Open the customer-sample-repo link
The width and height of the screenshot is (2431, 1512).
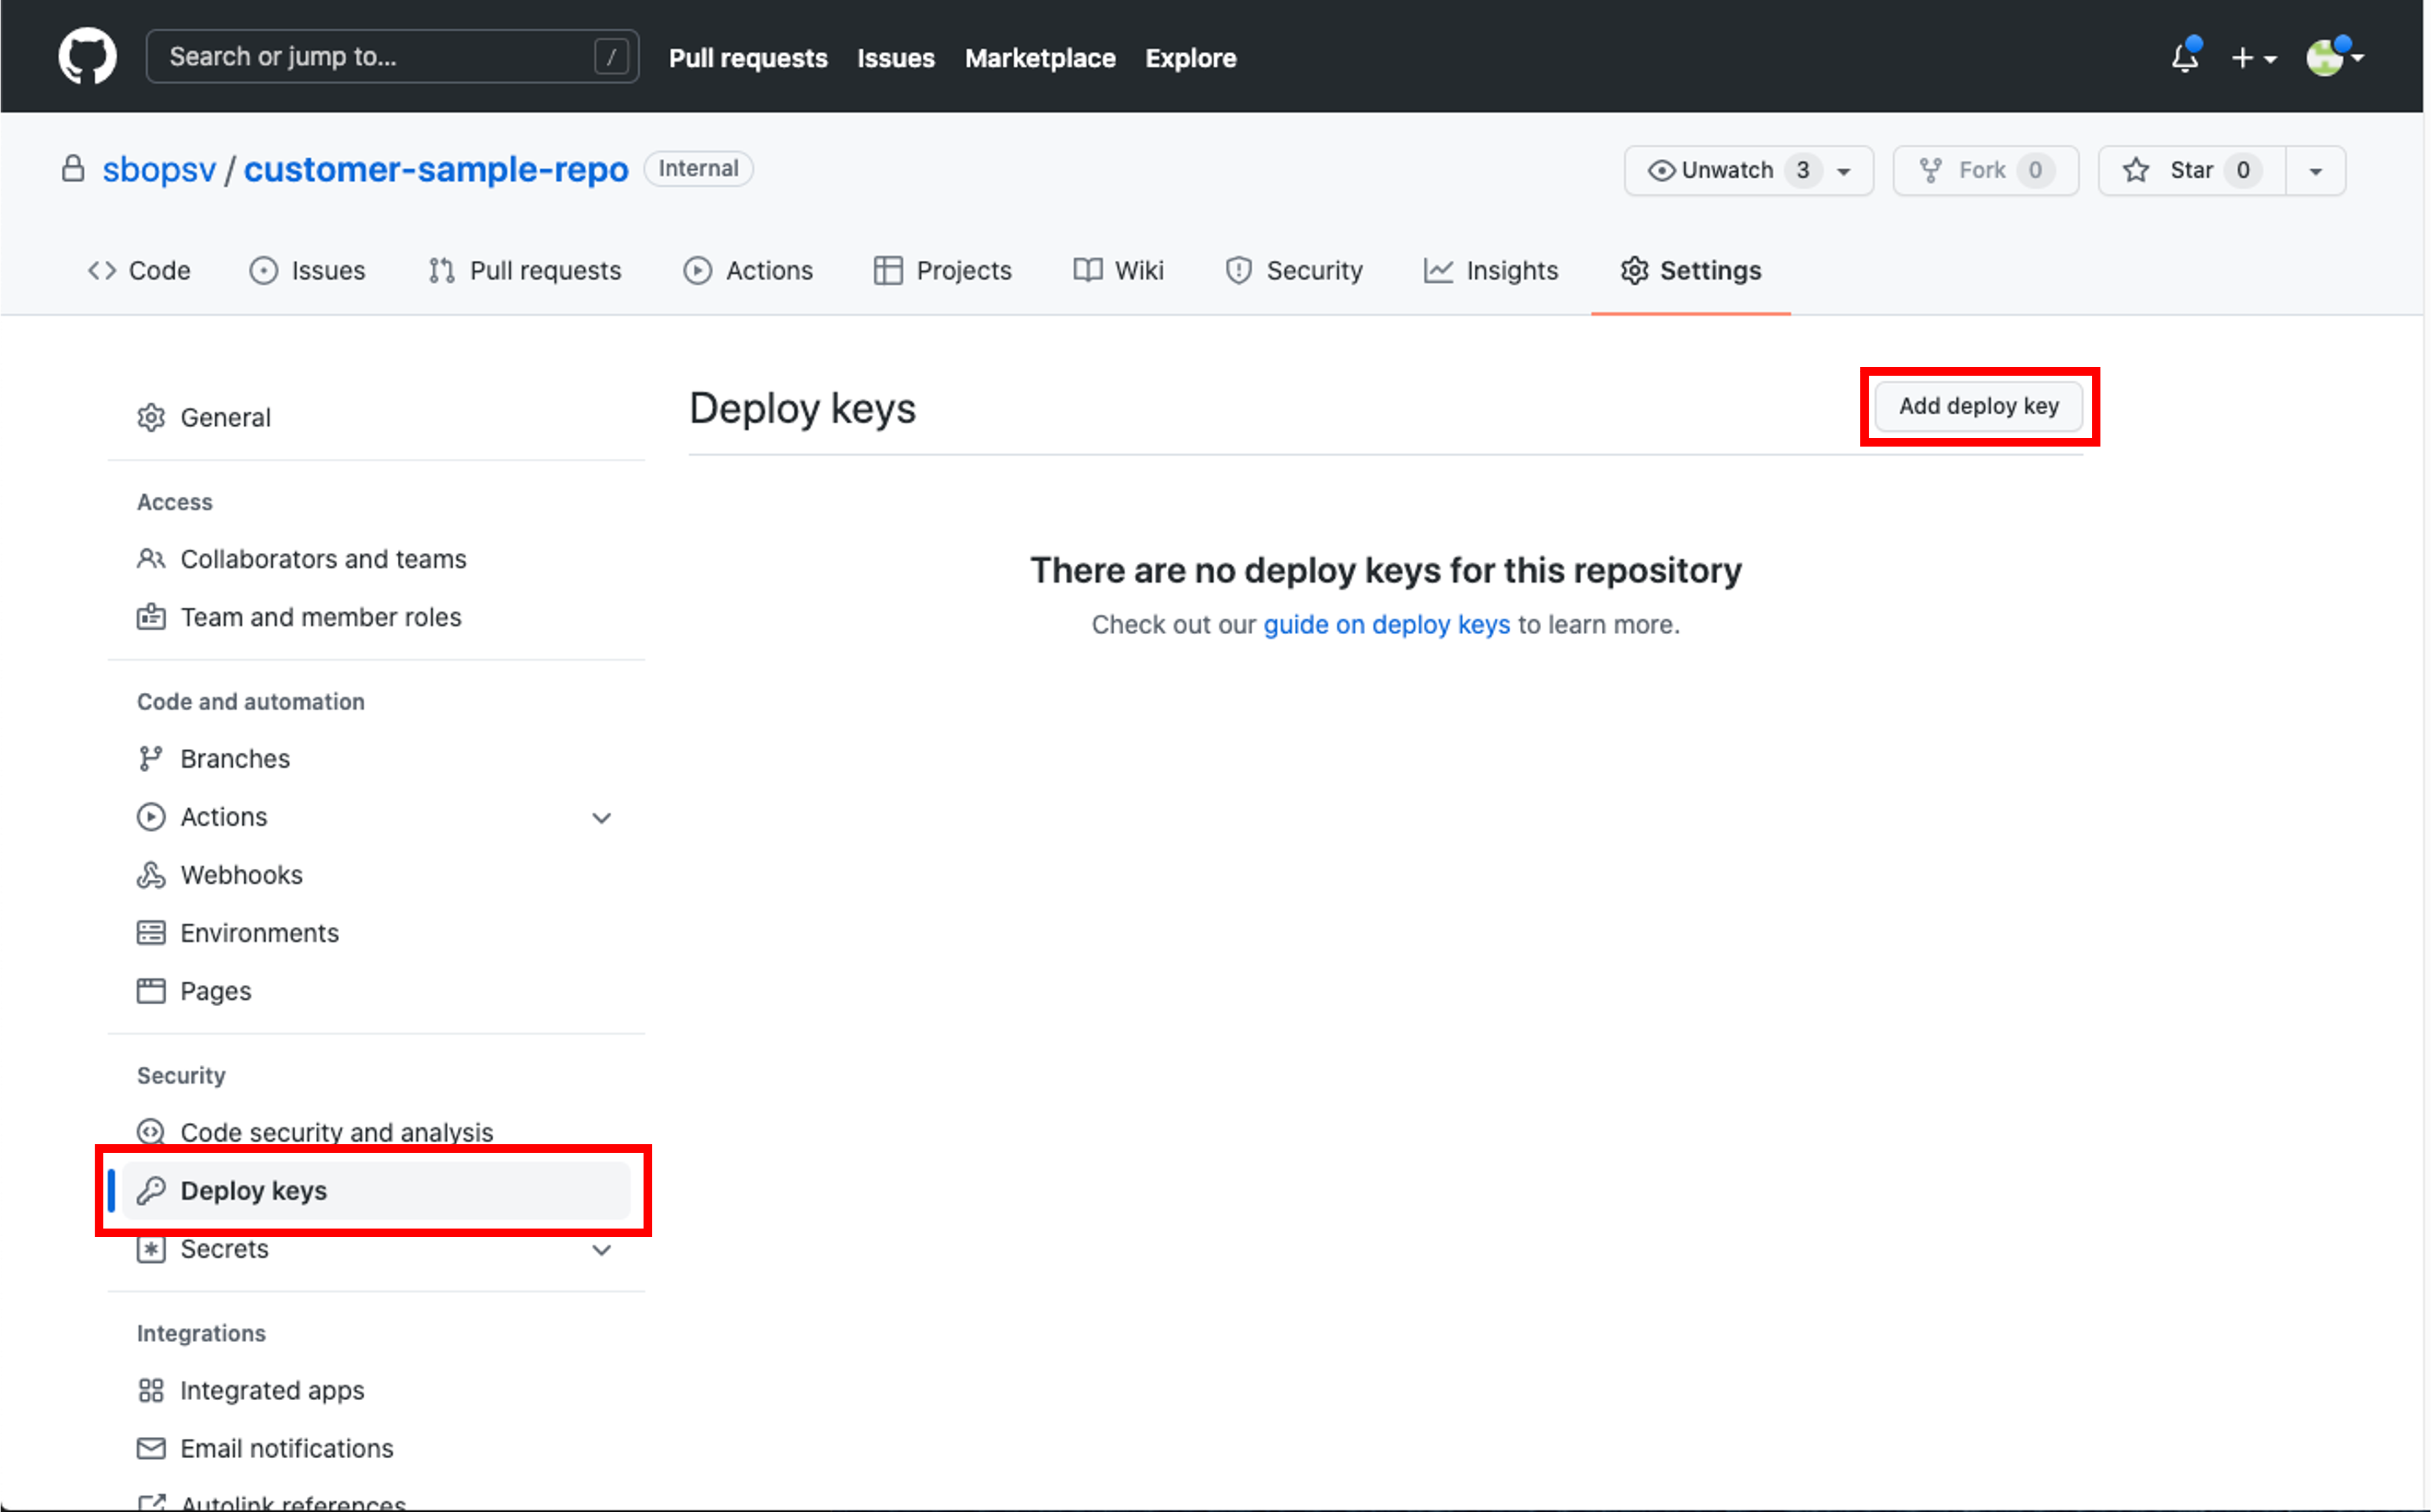(x=436, y=169)
